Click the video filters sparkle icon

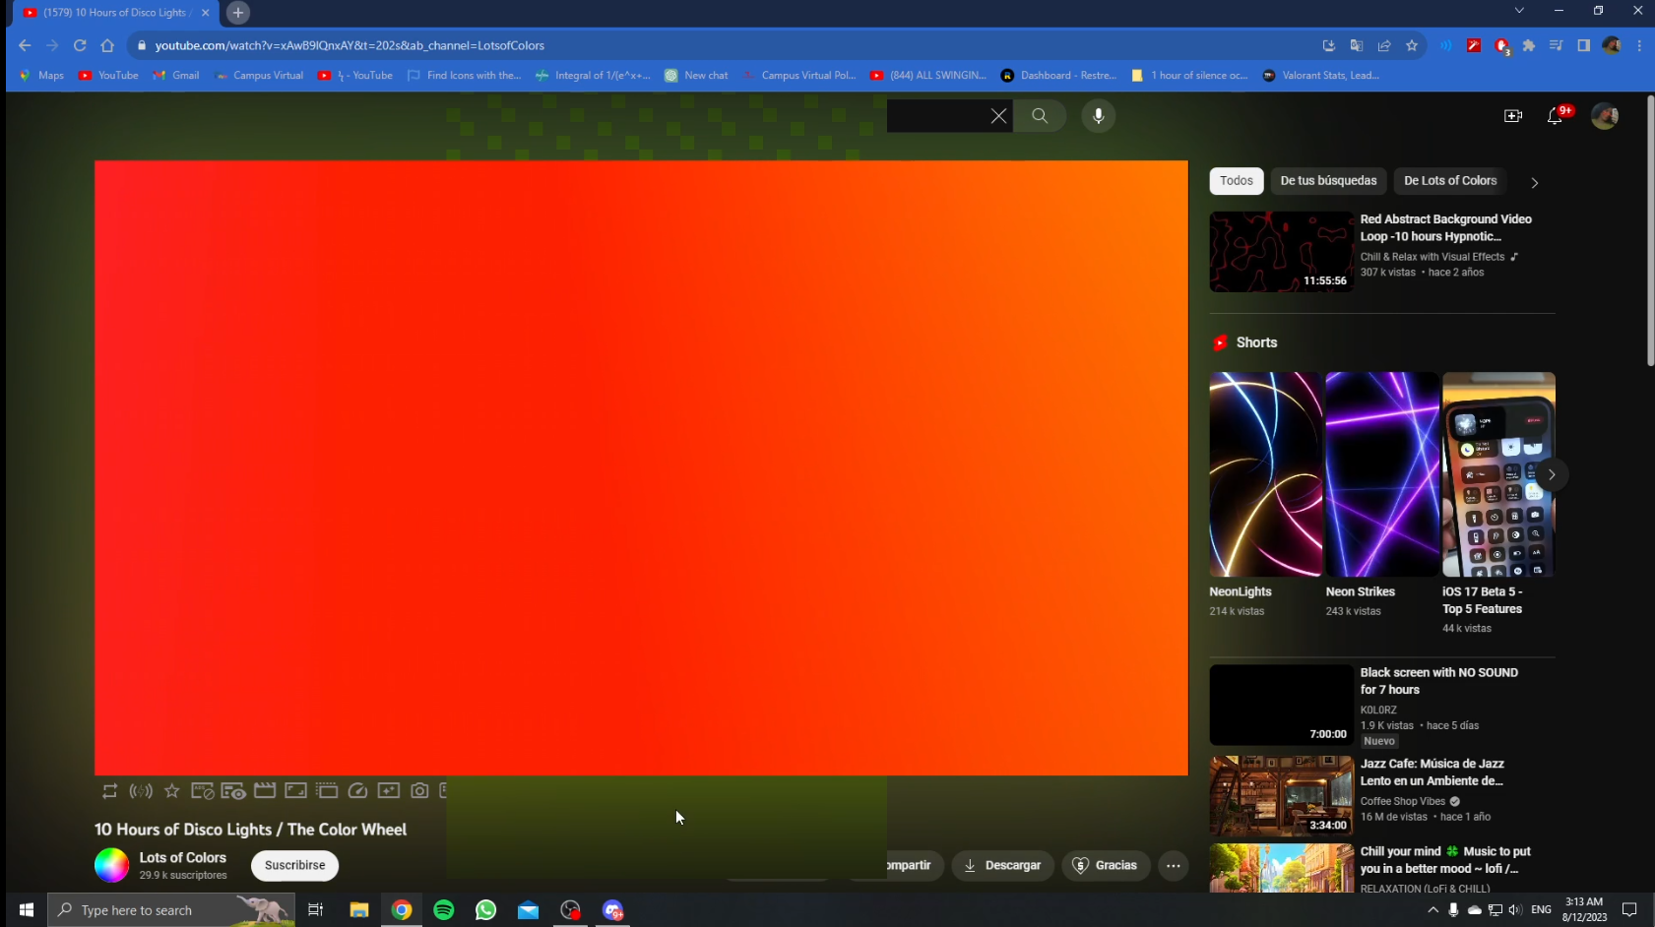tap(389, 790)
